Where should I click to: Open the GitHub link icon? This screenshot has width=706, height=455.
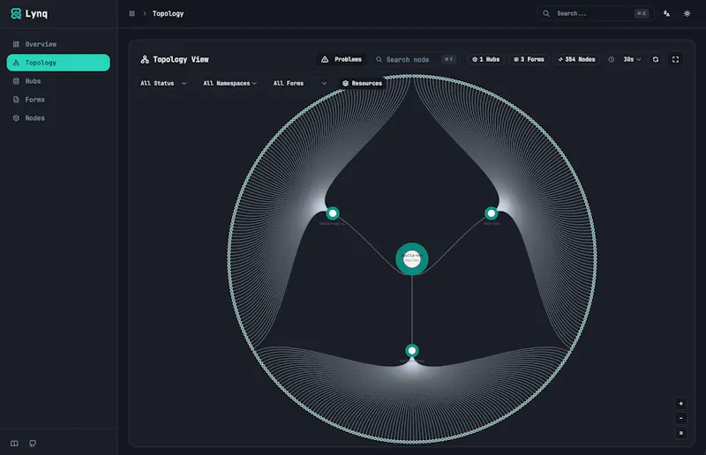pyautogui.click(x=33, y=444)
